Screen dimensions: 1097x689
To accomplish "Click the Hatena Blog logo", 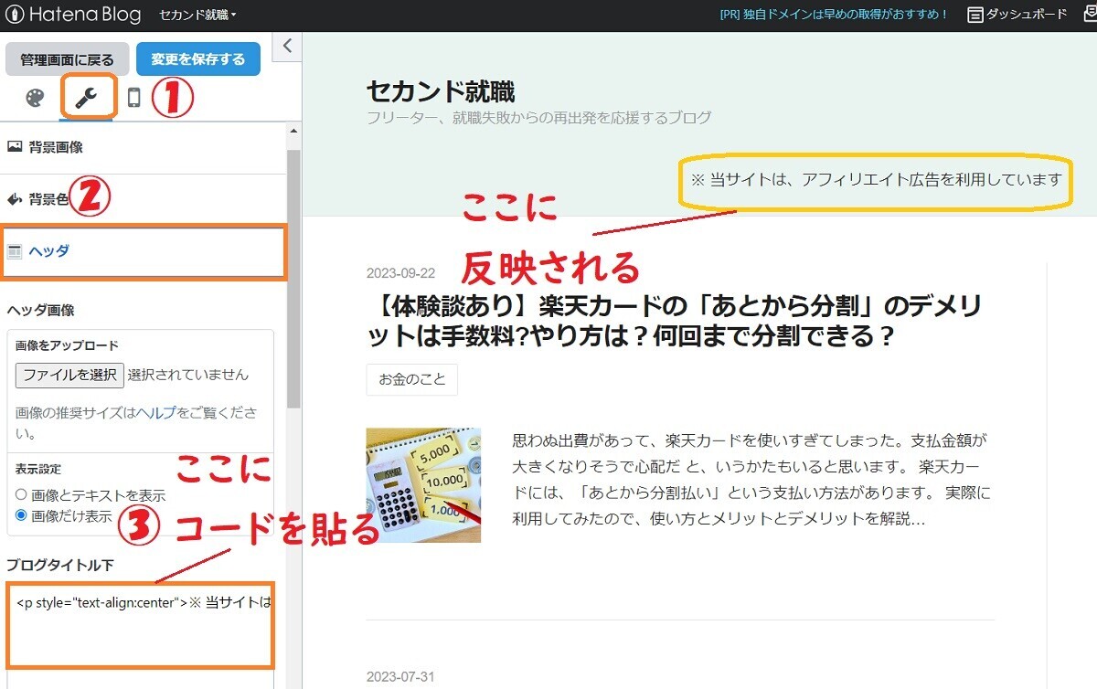I will (73, 15).
